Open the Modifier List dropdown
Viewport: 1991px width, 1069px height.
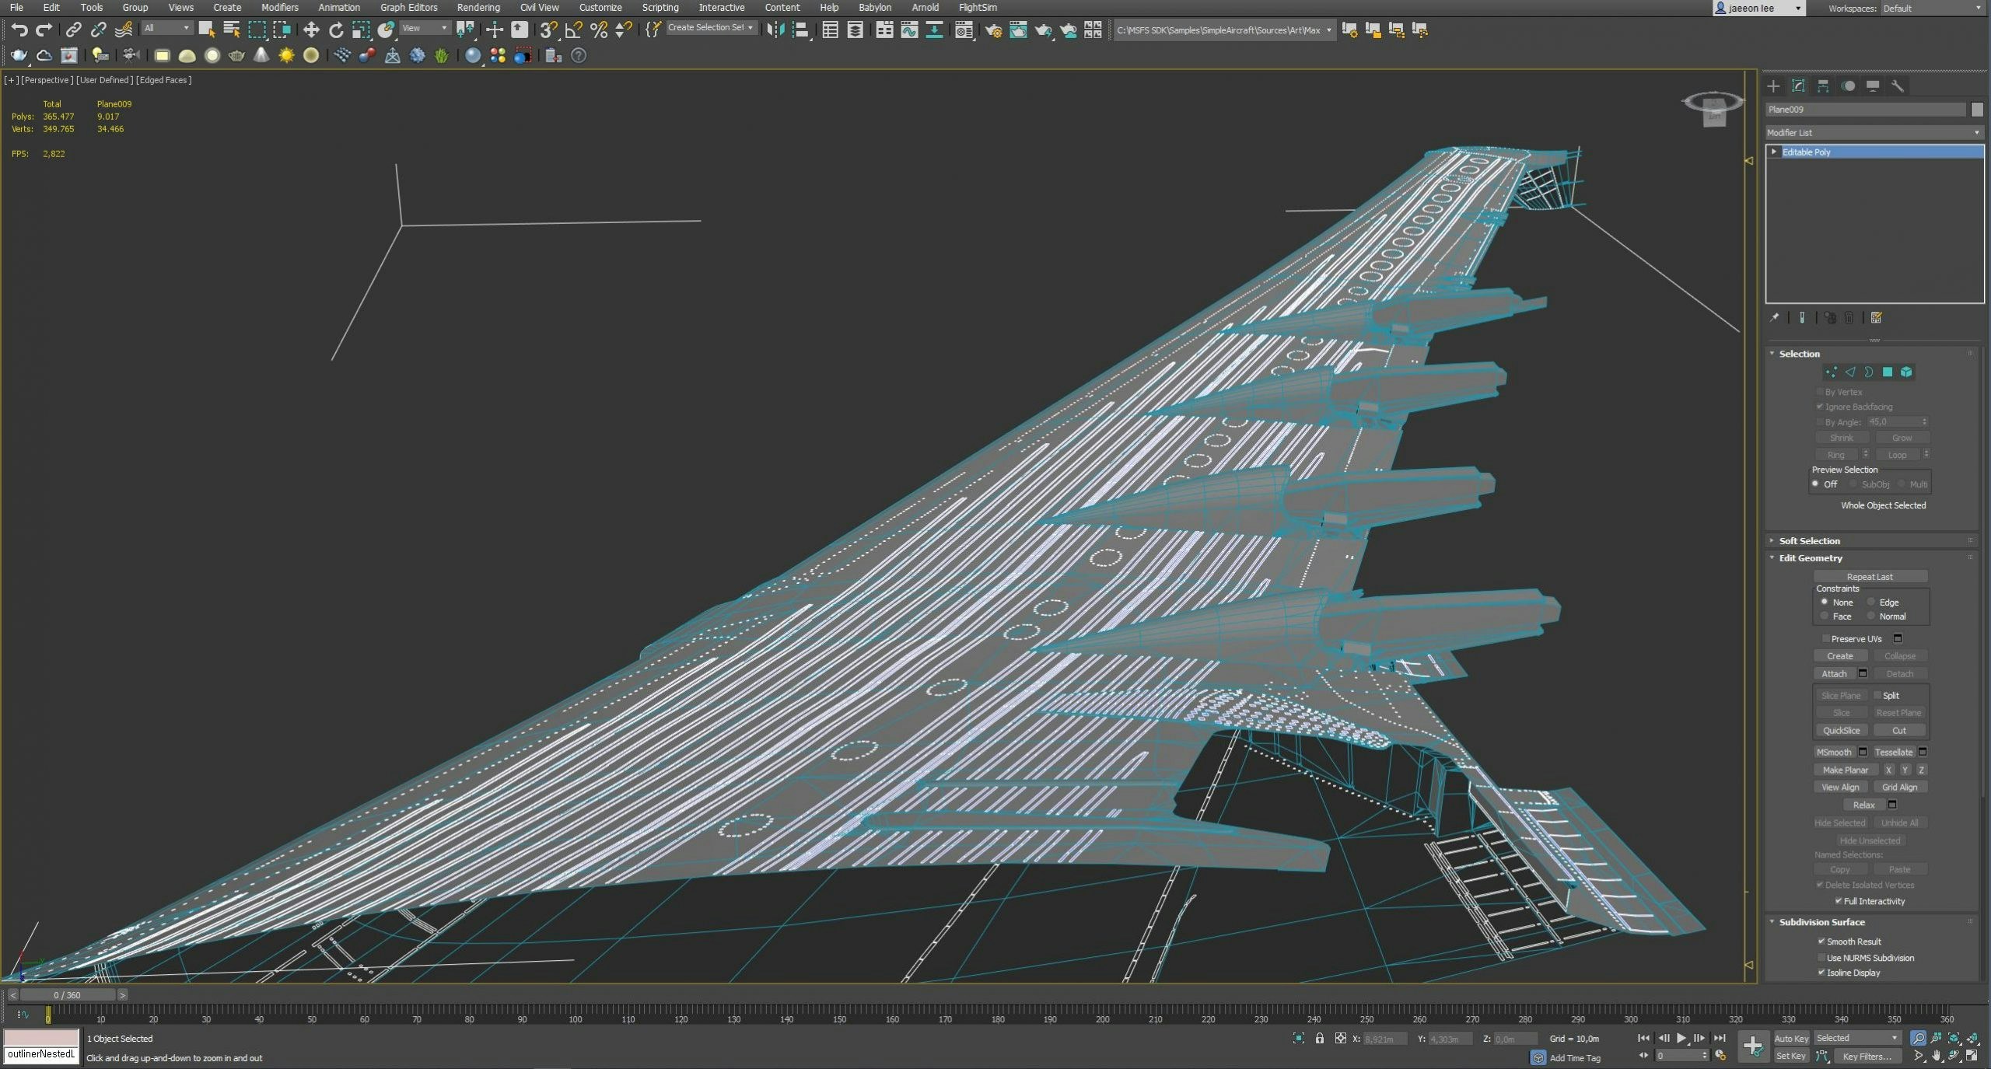[1874, 133]
